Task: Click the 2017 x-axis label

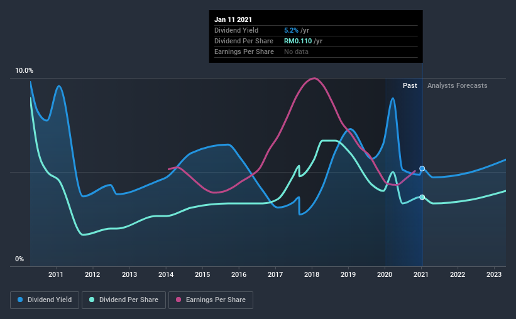Action: pyautogui.click(x=275, y=274)
